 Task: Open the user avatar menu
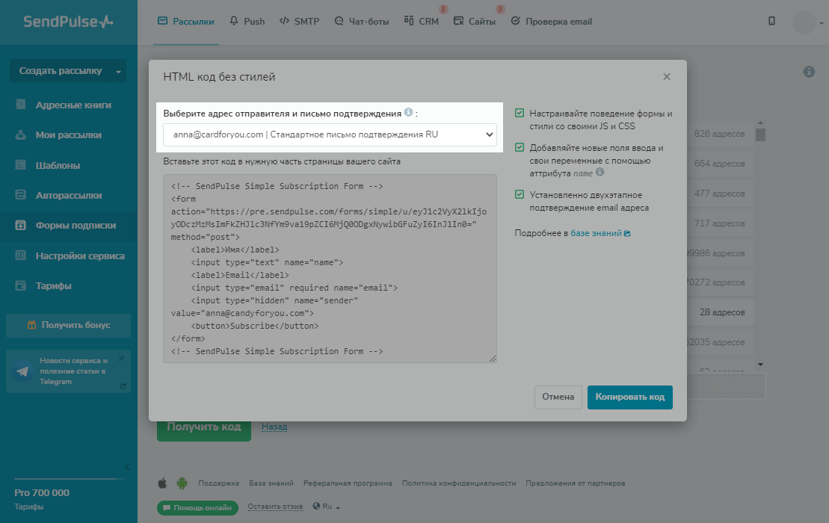[x=807, y=22]
